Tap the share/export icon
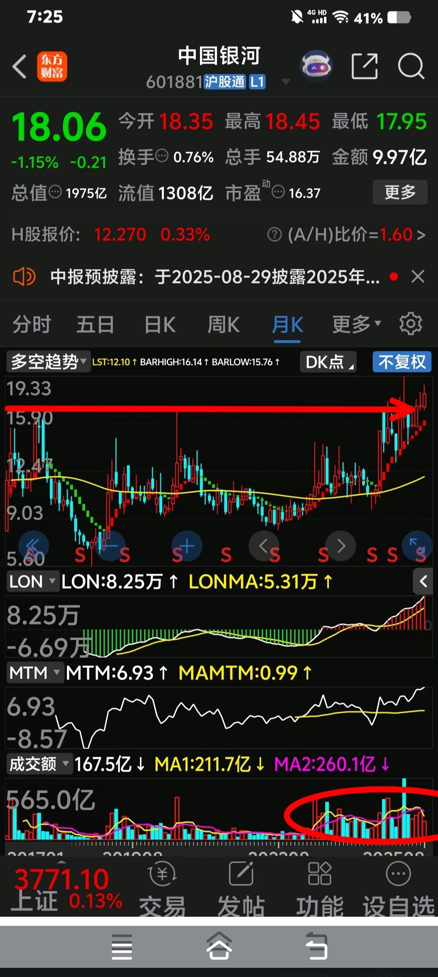 click(365, 66)
